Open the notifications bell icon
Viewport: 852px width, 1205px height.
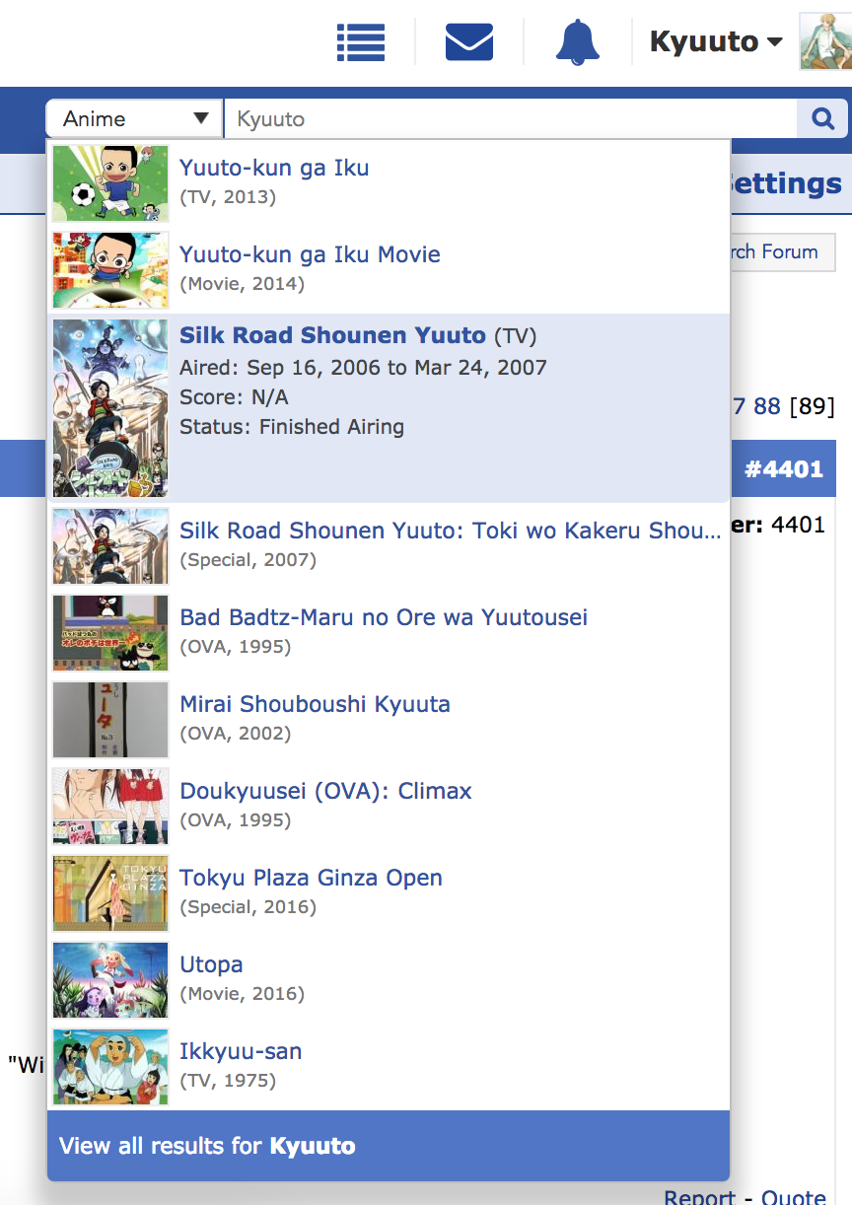pyautogui.click(x=577, y=41)
